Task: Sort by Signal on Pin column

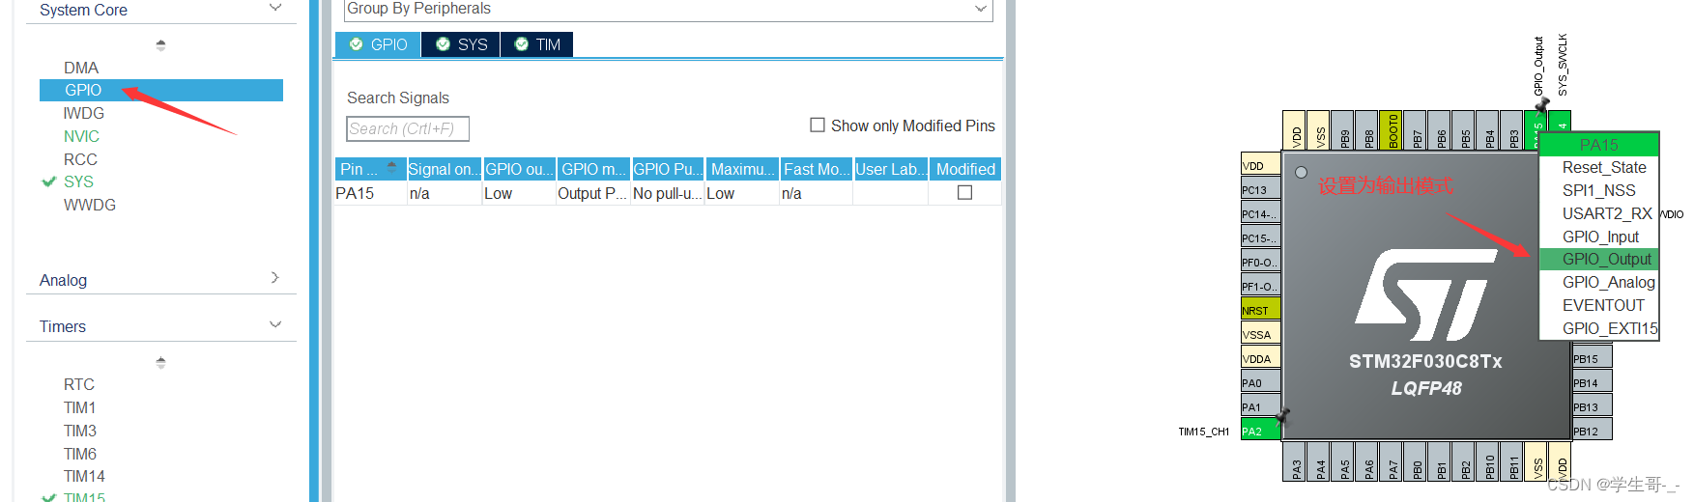Action: click(445, 169)
